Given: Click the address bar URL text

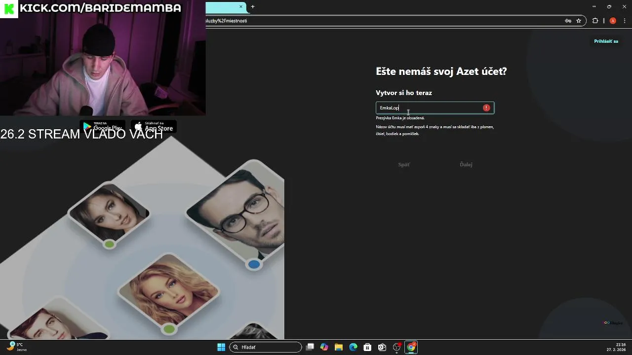Looking at the screenshot, I should click(227, 21).
